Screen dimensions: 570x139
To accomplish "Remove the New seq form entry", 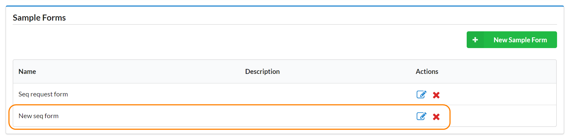I will (436, 117).
